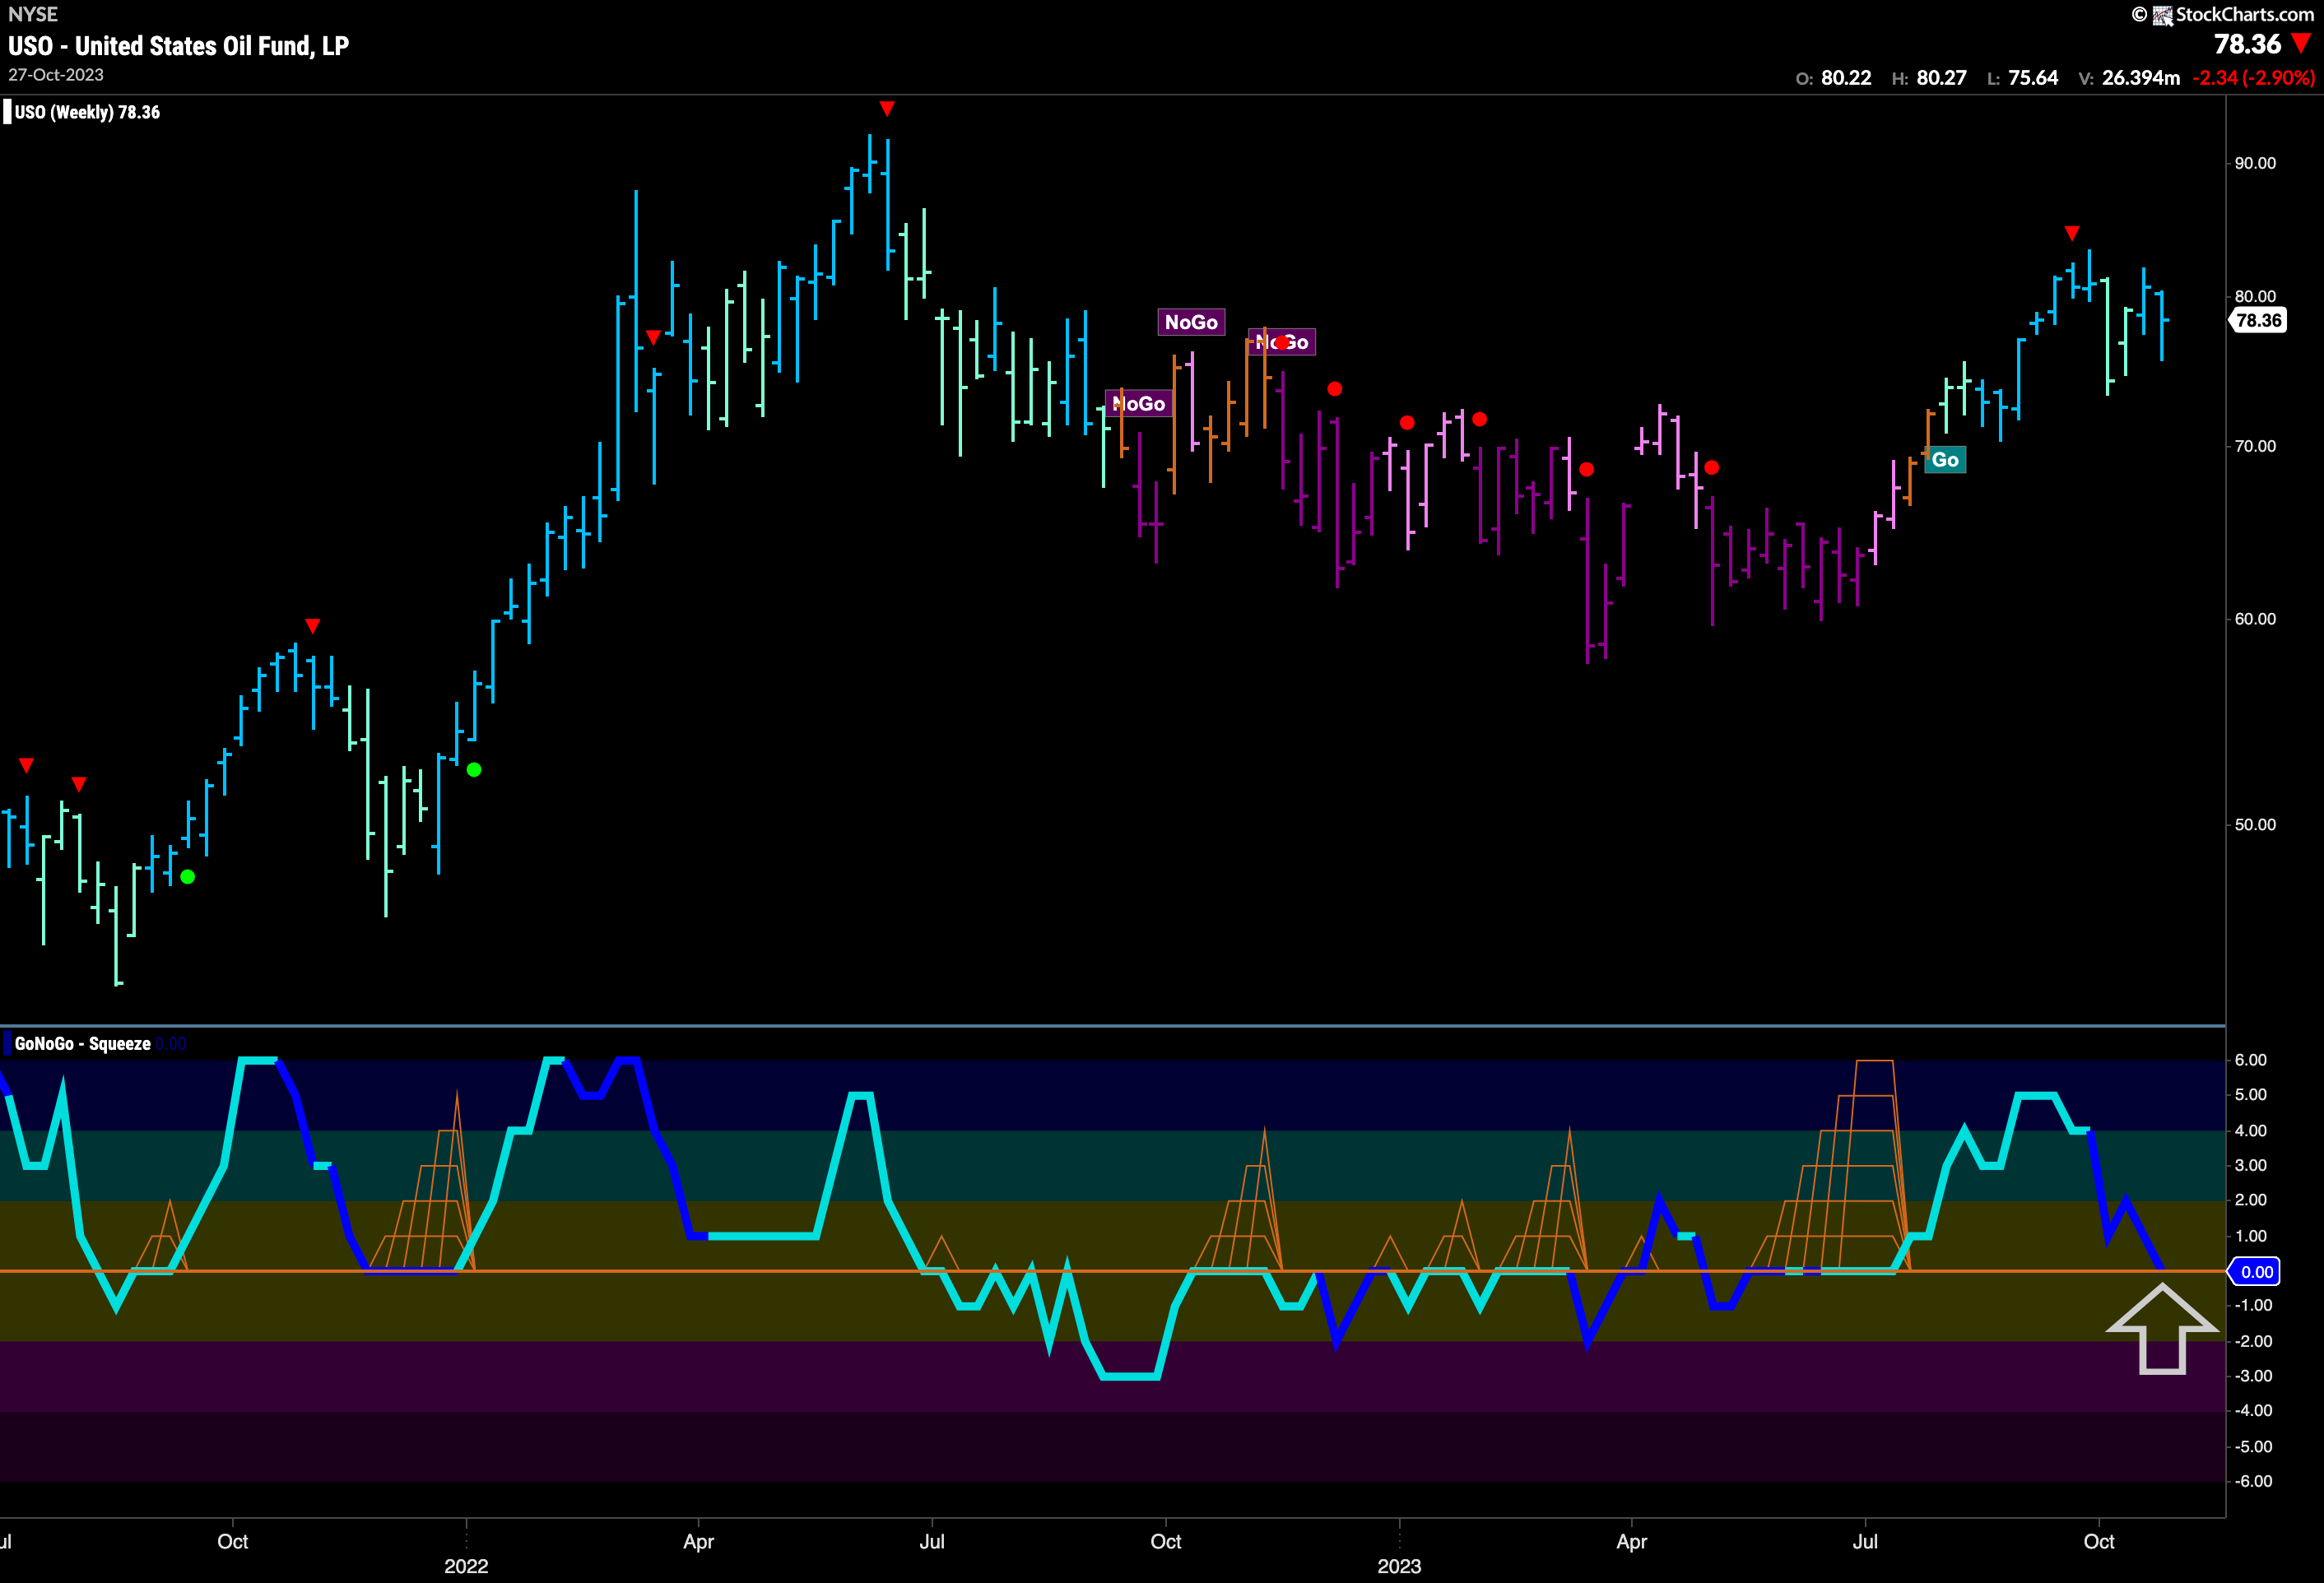Click the USO (Weekly) 78.36 legend text

coord(87,112)
